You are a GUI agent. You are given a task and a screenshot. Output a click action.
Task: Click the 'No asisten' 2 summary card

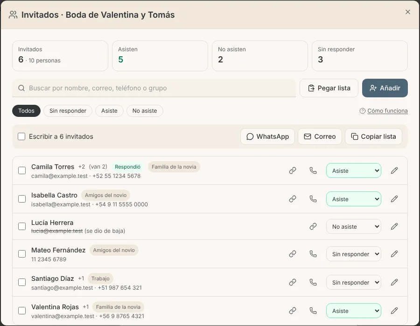(x=260, y=56)
